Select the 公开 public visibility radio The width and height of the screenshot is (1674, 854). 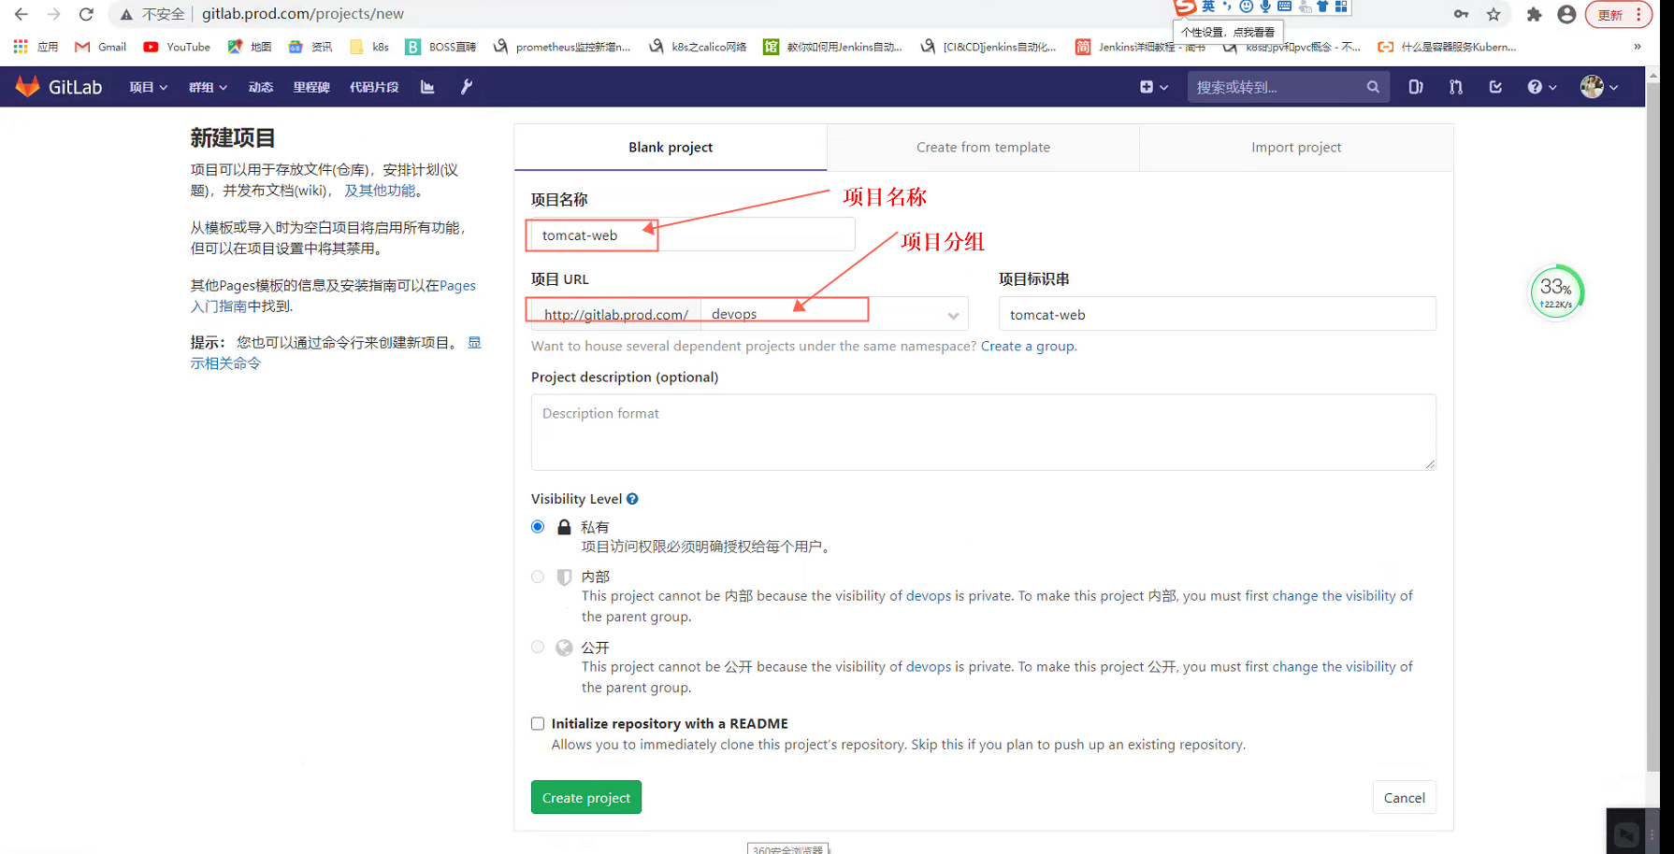538,647
